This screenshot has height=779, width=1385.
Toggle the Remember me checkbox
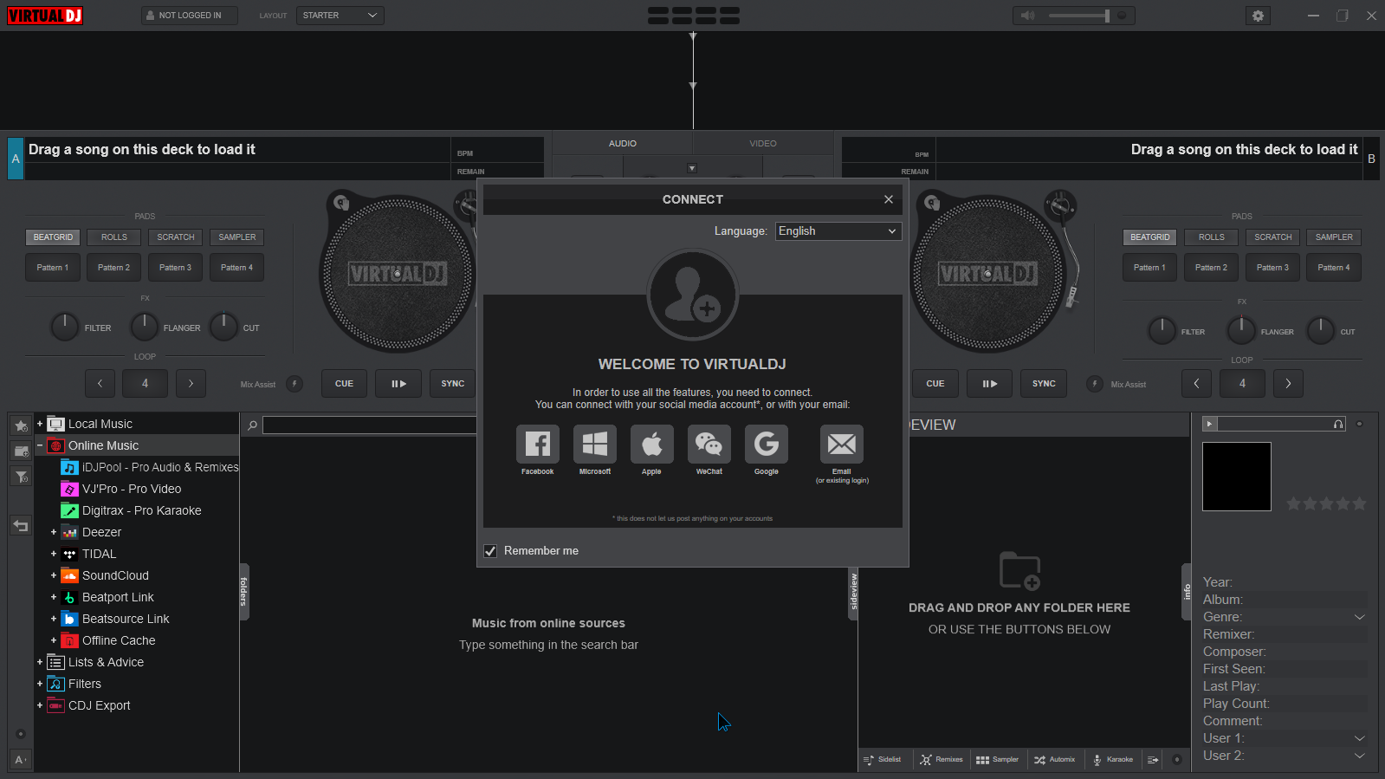click(490, 551)
